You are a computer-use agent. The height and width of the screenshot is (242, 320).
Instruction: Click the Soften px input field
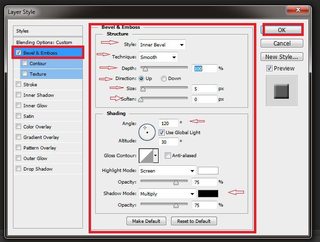(204, 100)
